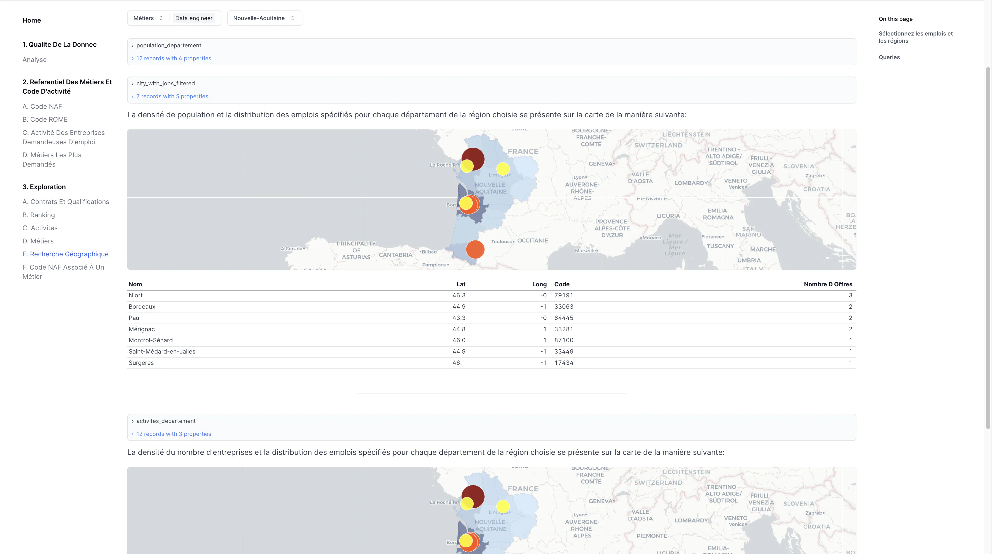Deselect the 'Data engineer' chip in Métiers

pos(194,18)
